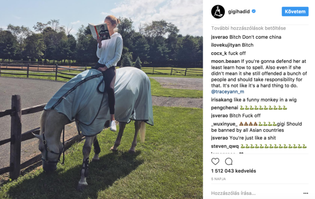Click the @traceyann_m mention link
This screenshot has width=315, height=199.
pyautogui.click(x=227, y=92)
